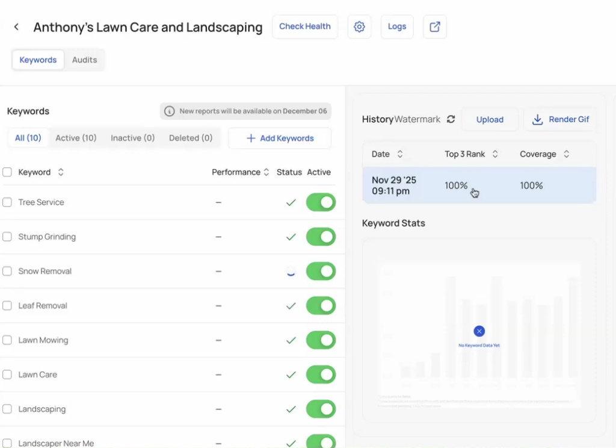Click the back arrow icon

coord(16,27)
